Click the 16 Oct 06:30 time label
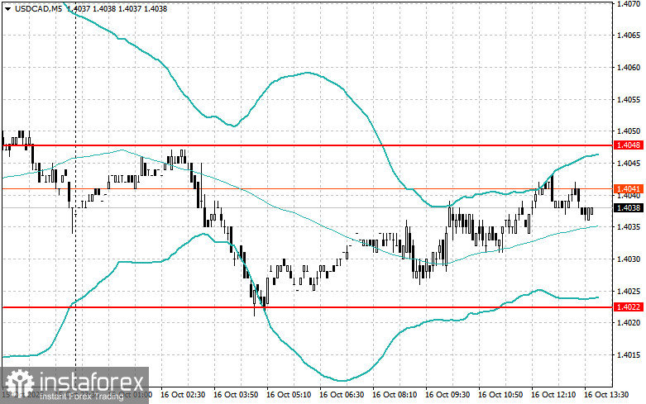646x404 pixels. click(342, 395)
